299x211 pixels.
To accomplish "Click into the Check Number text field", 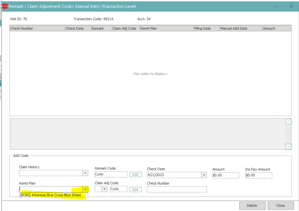I will (x=177, y=189).
